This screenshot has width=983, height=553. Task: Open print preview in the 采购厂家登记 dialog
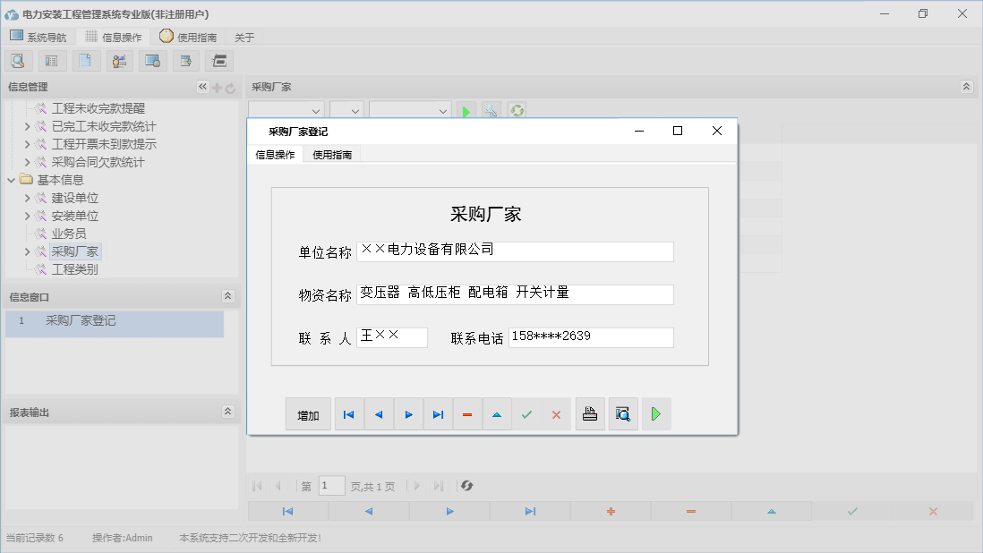623,413
